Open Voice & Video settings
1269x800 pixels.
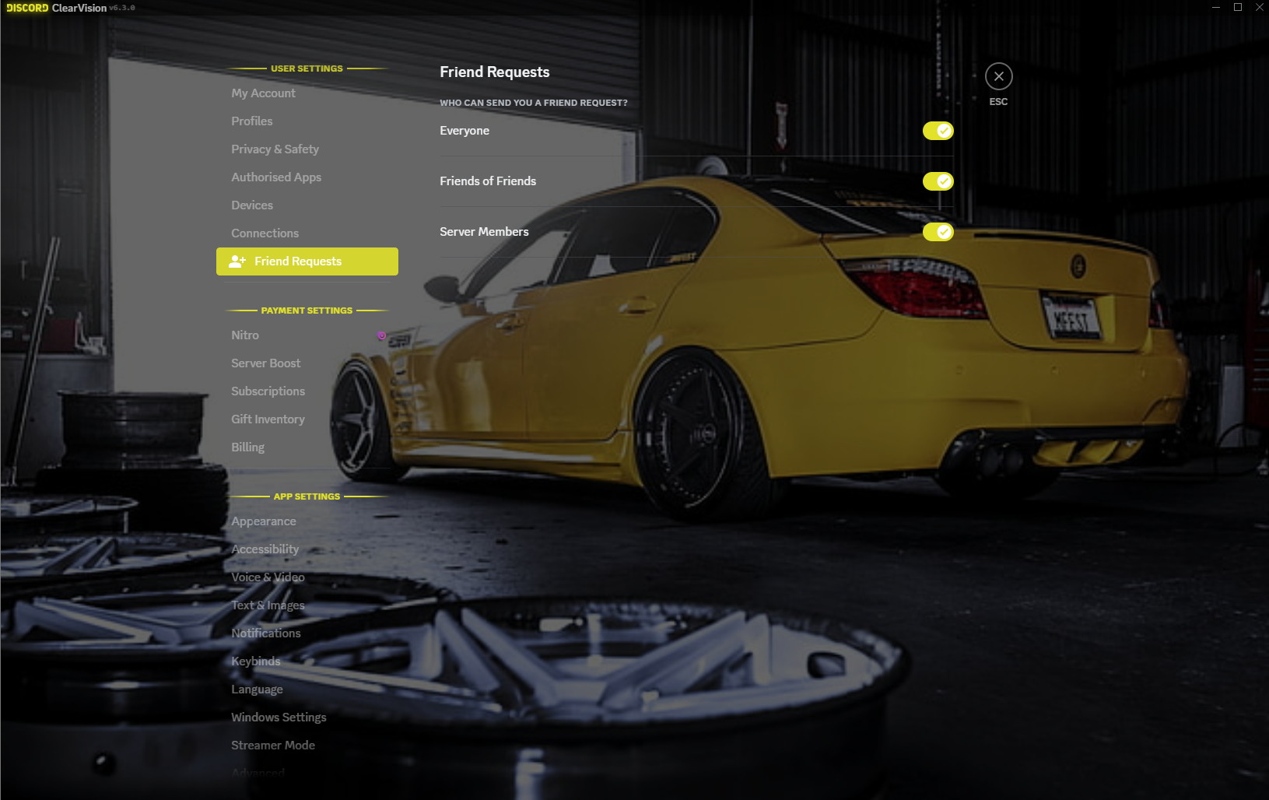(307, 577)
